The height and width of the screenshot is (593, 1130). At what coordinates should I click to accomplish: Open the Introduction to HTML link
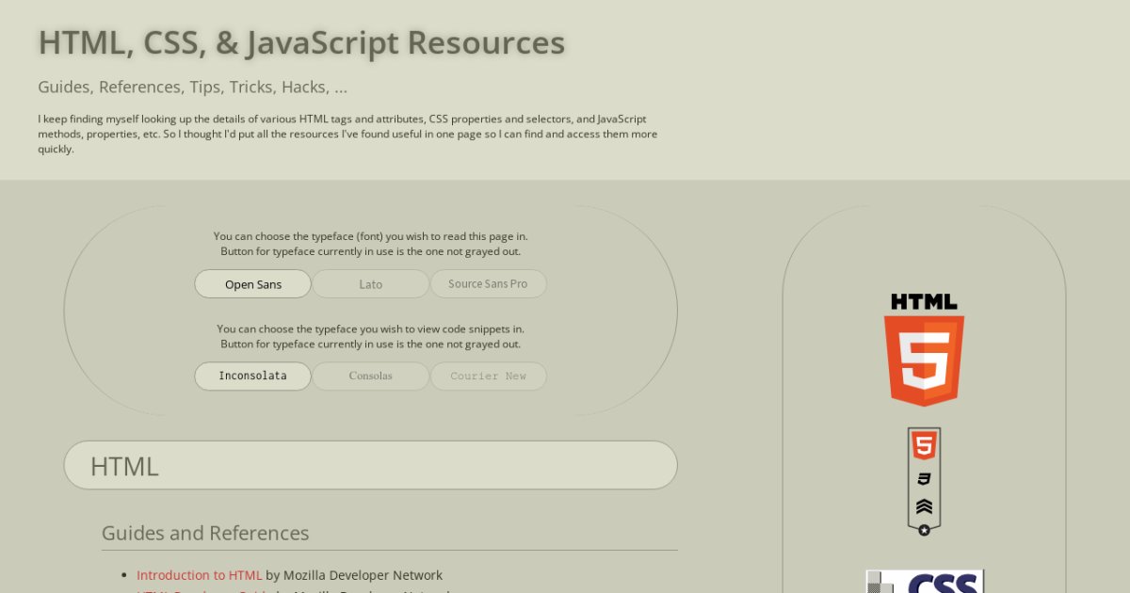199,575
